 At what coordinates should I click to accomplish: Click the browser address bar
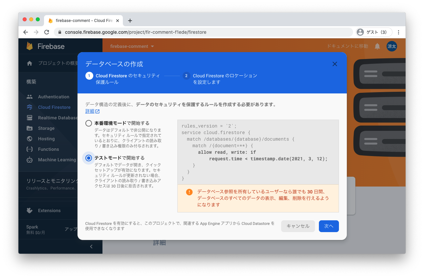(204, 32)
